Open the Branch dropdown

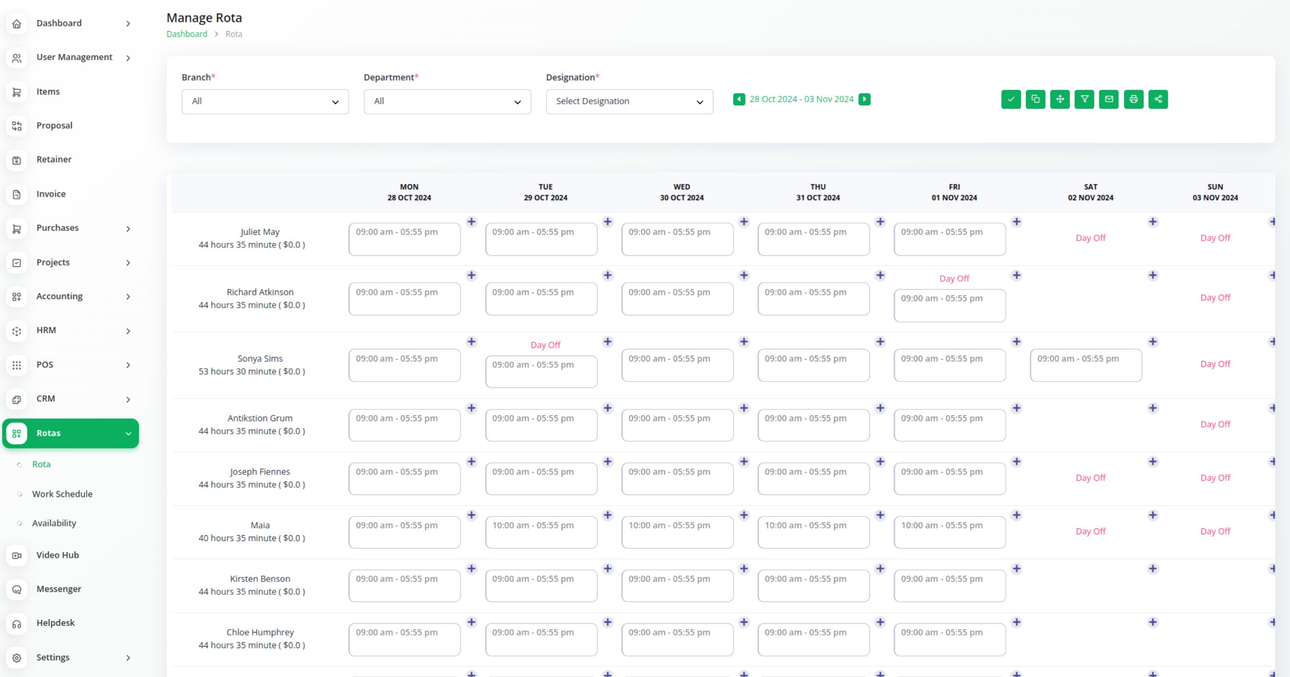point(265,102)
